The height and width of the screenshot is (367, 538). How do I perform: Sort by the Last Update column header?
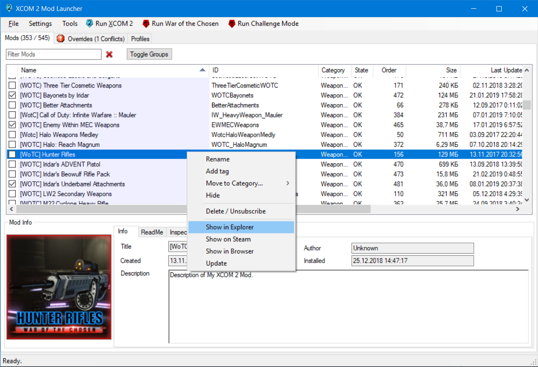(492, 70)
